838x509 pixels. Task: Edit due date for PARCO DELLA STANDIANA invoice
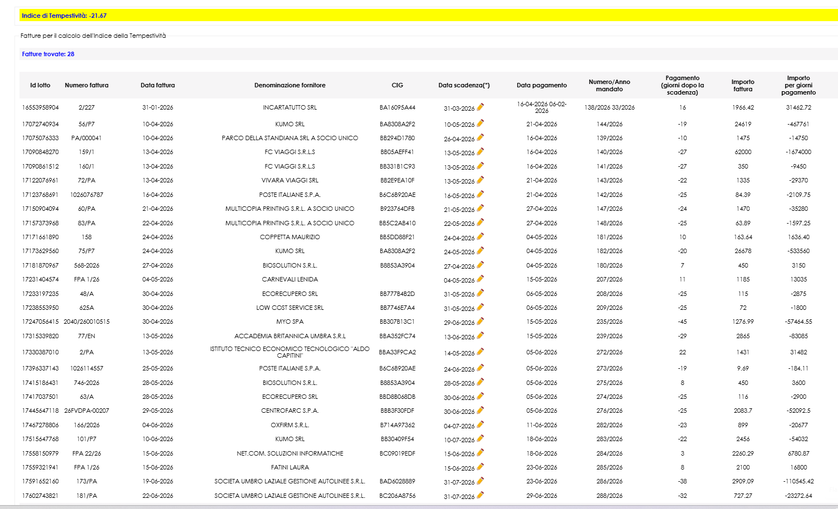[480, 137]
